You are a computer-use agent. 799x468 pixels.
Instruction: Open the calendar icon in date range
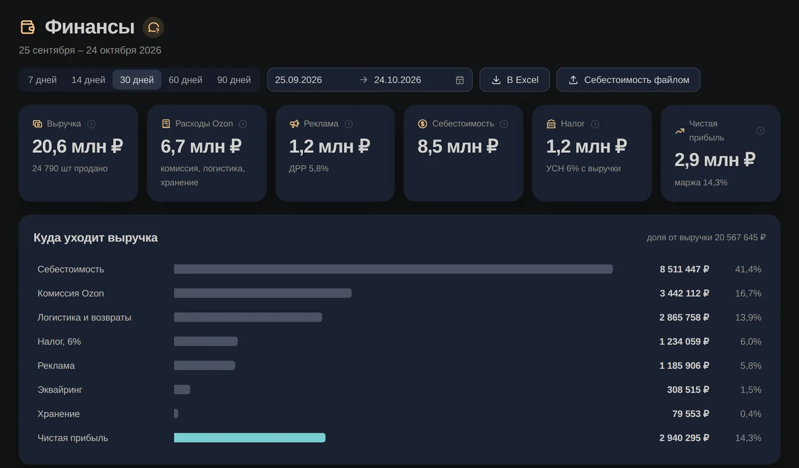459,80
